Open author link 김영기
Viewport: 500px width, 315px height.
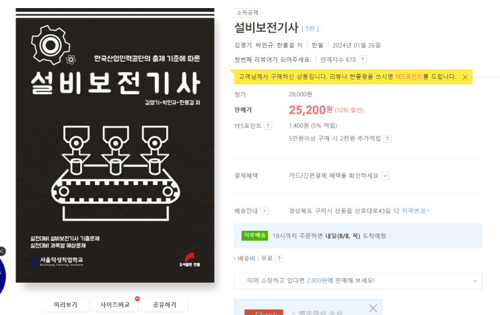[x=243, y=45]
